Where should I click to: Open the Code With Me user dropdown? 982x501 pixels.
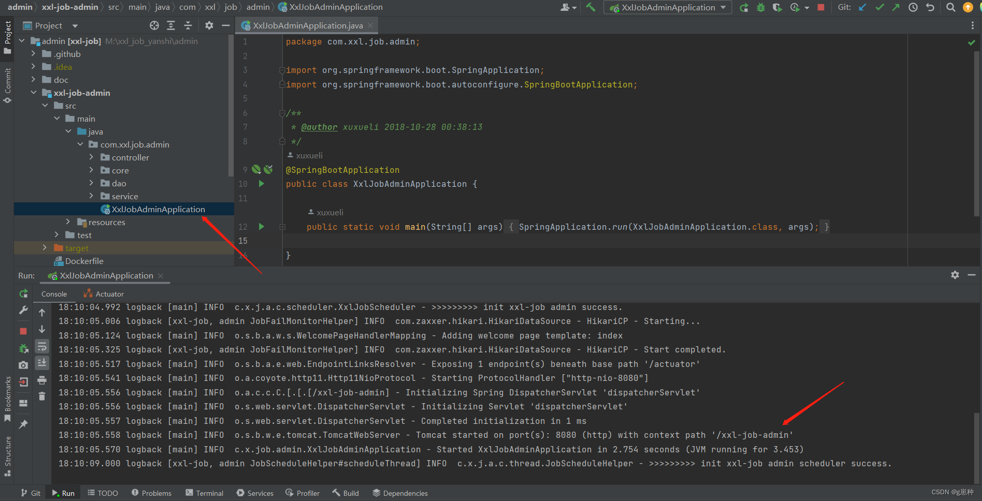pos(568,7)
